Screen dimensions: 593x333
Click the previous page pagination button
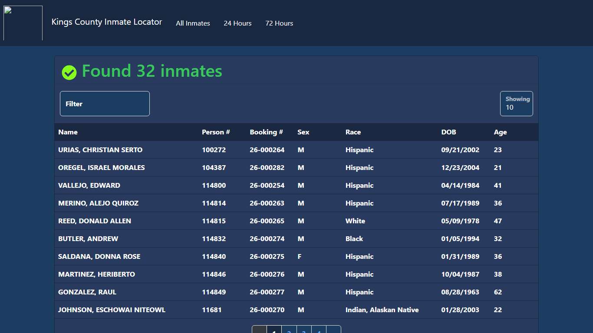tap(259, 331)
